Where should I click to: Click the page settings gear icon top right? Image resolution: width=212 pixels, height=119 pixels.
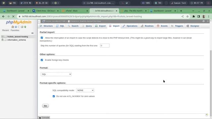(x=204, y=21)
